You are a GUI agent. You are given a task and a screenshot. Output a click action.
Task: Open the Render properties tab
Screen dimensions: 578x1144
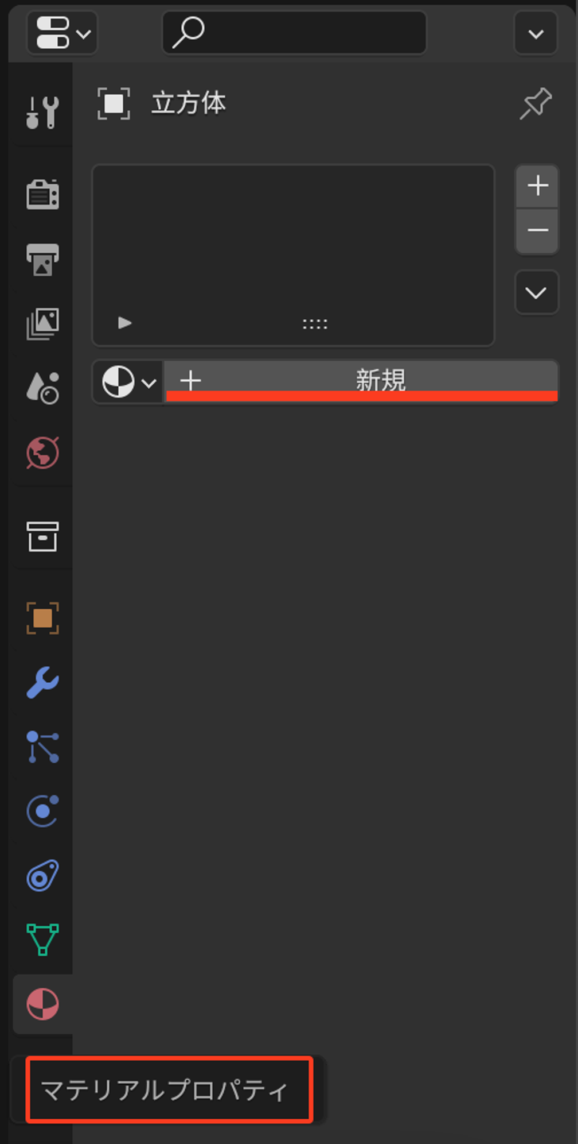tap(42, 194)
